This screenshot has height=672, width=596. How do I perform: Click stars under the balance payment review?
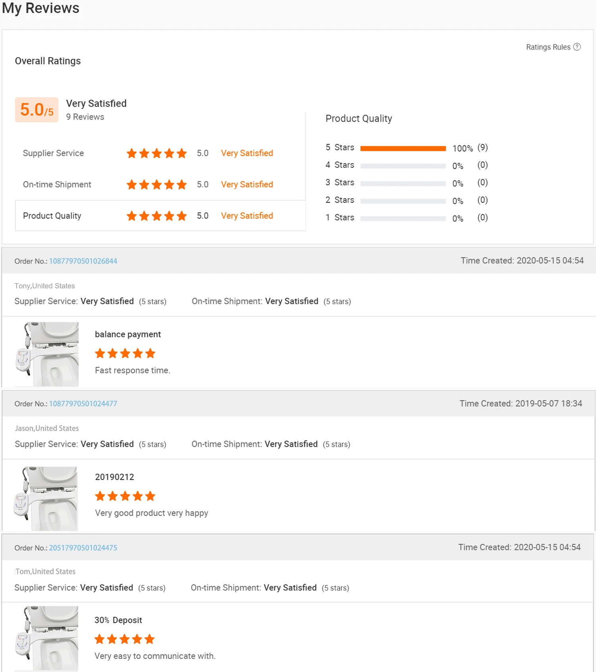125,353
